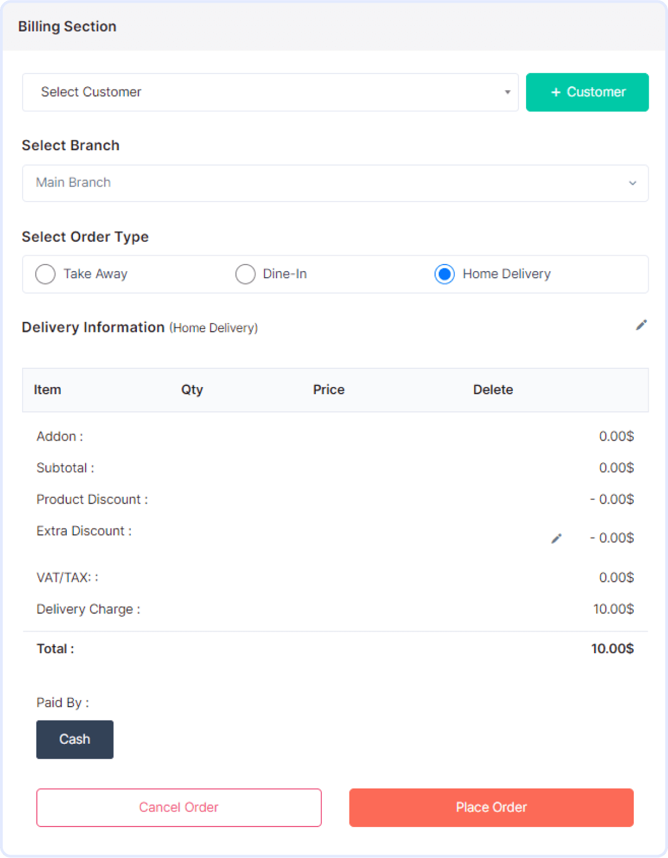668x858 pixels.
Task: Cancel the current order
Action: click(x=179, y=807)
